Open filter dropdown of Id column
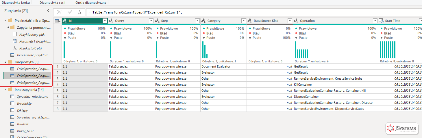 pos(105,21)
